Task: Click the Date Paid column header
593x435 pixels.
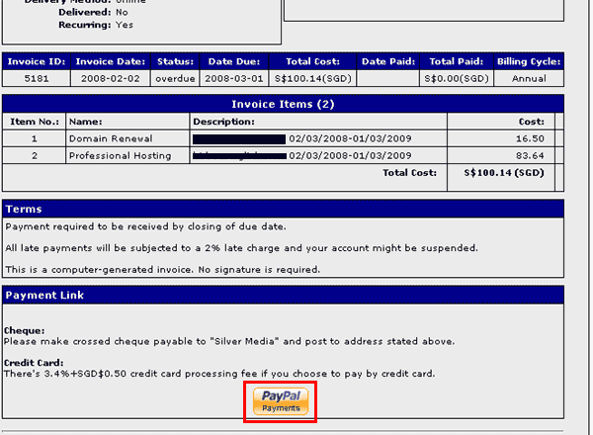Action: (388, 61)
